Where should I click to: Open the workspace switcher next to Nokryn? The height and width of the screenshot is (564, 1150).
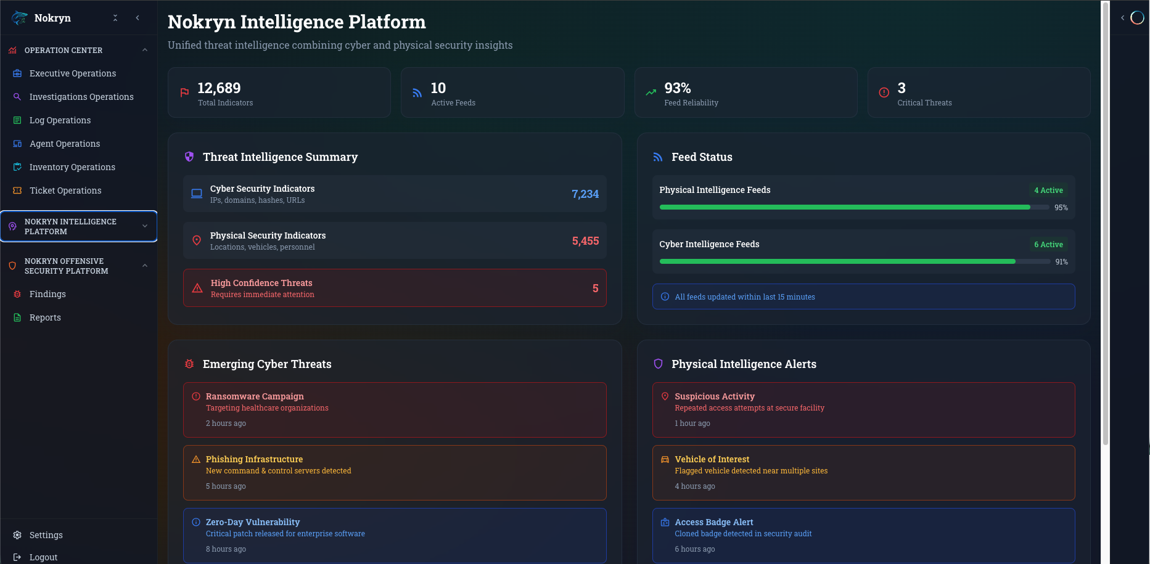115,18
